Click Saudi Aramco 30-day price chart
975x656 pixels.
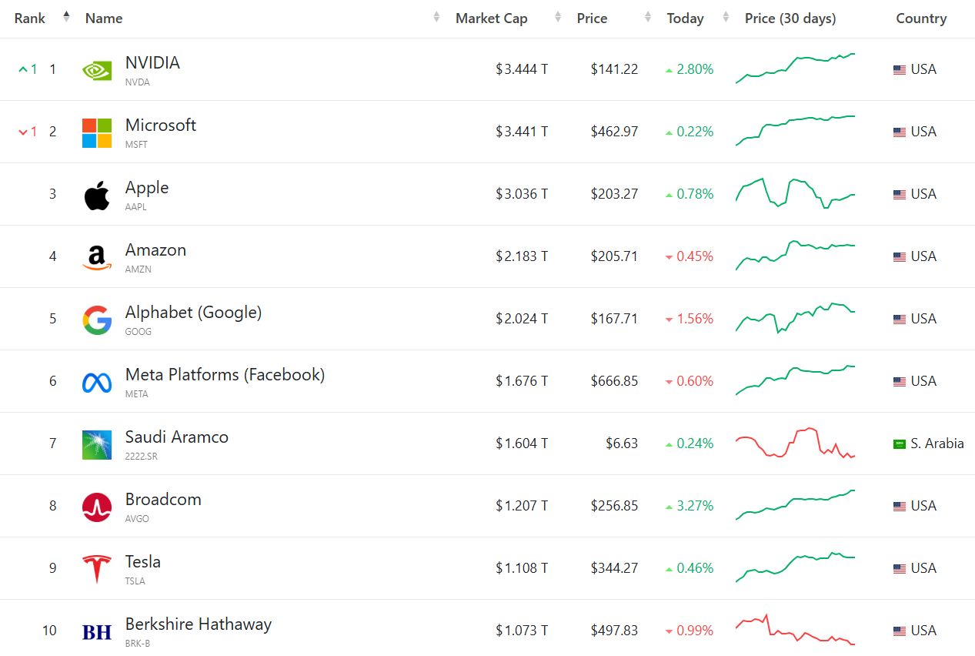point(796,443)
